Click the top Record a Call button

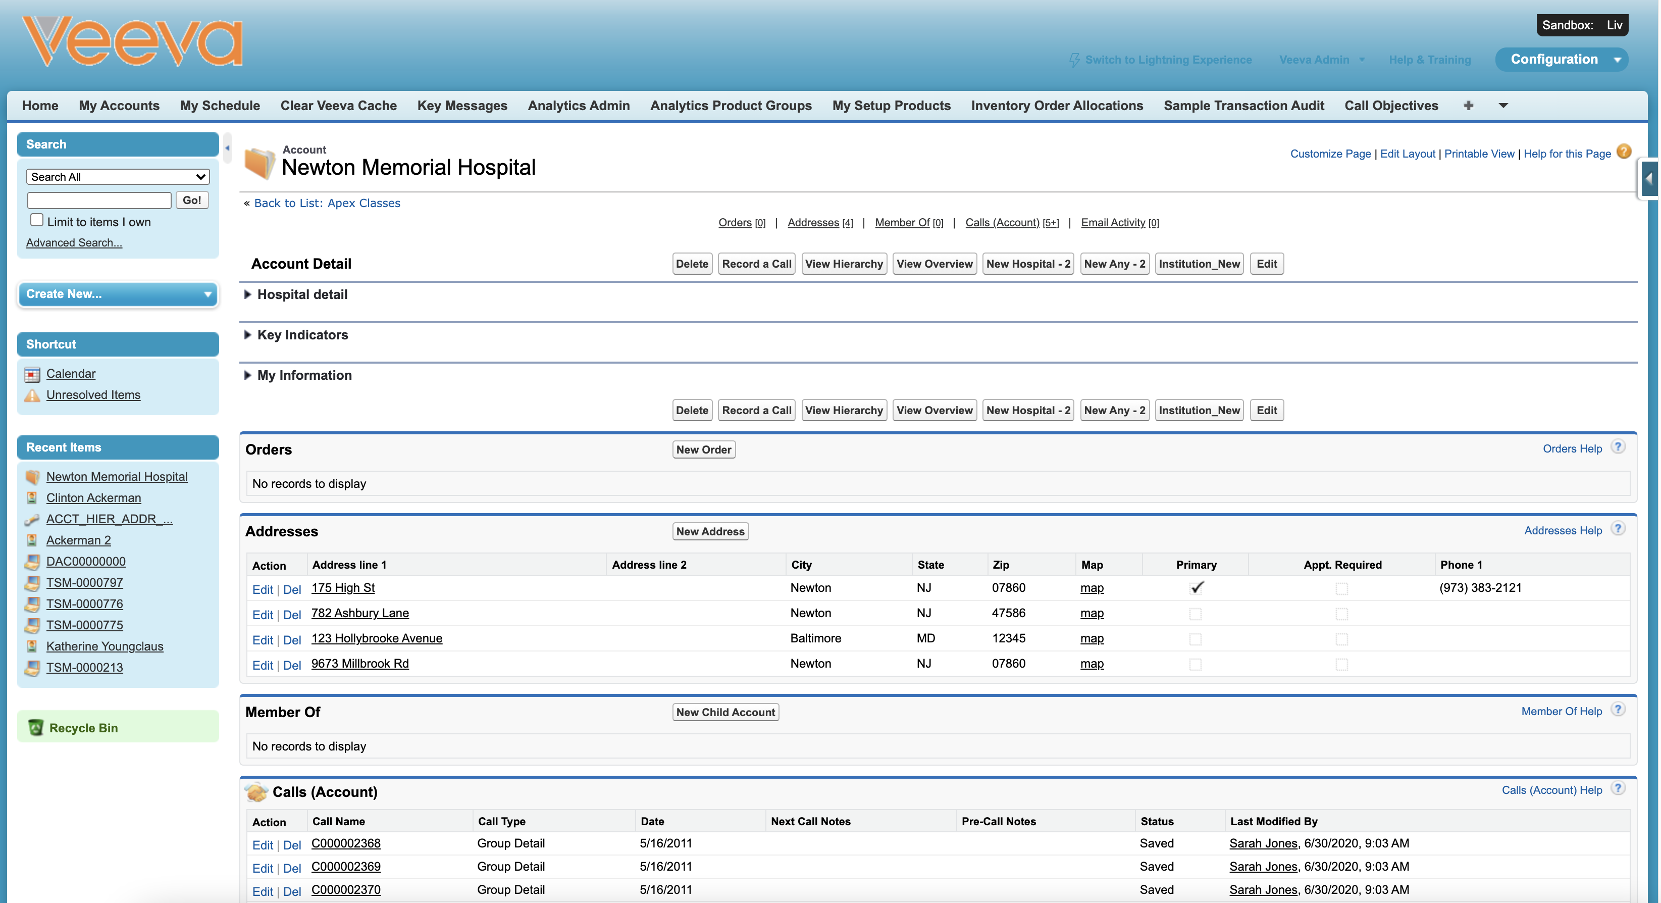(756, 264)
